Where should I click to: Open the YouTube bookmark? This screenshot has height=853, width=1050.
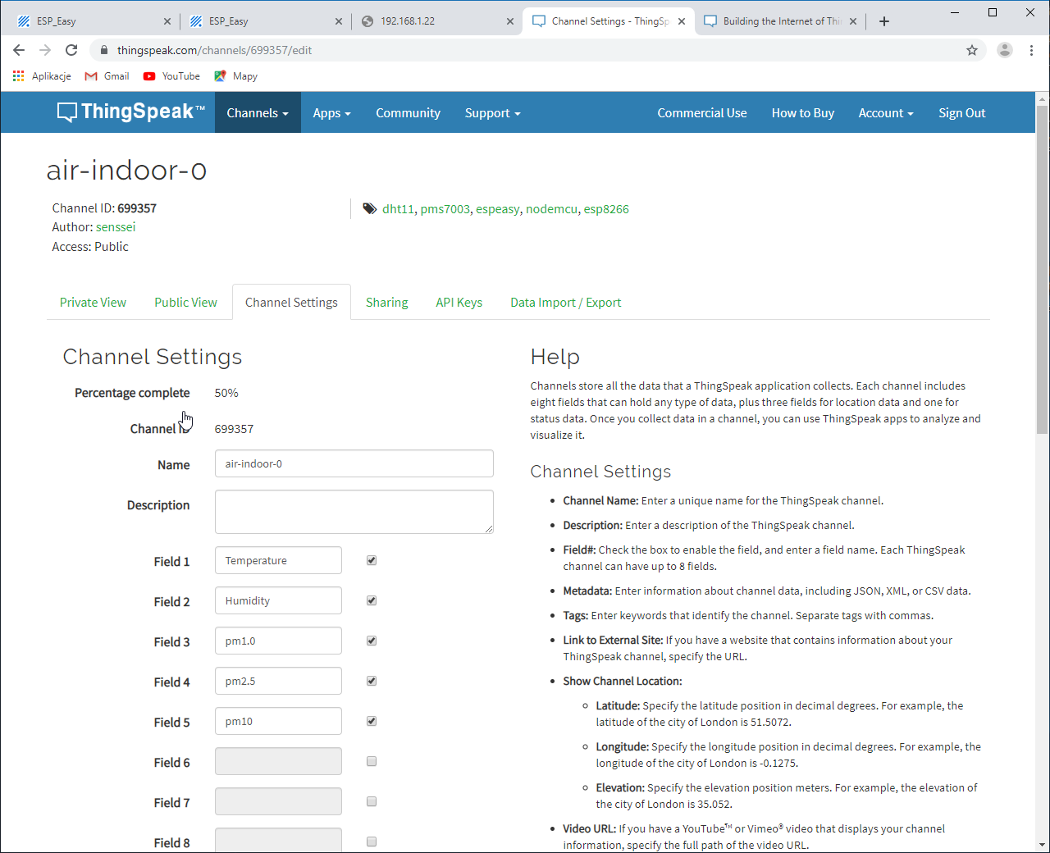point(171,76)
